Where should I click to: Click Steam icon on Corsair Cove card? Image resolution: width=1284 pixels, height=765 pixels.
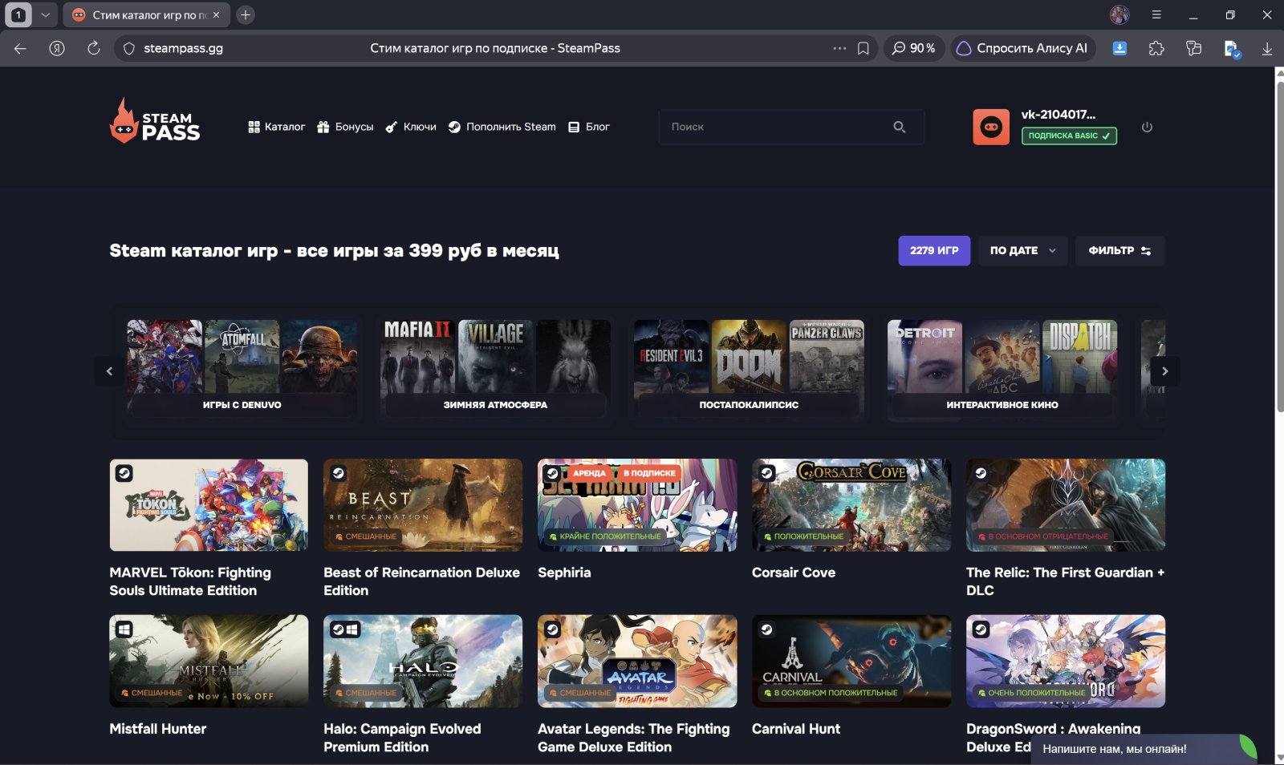(x=767, y=473)
